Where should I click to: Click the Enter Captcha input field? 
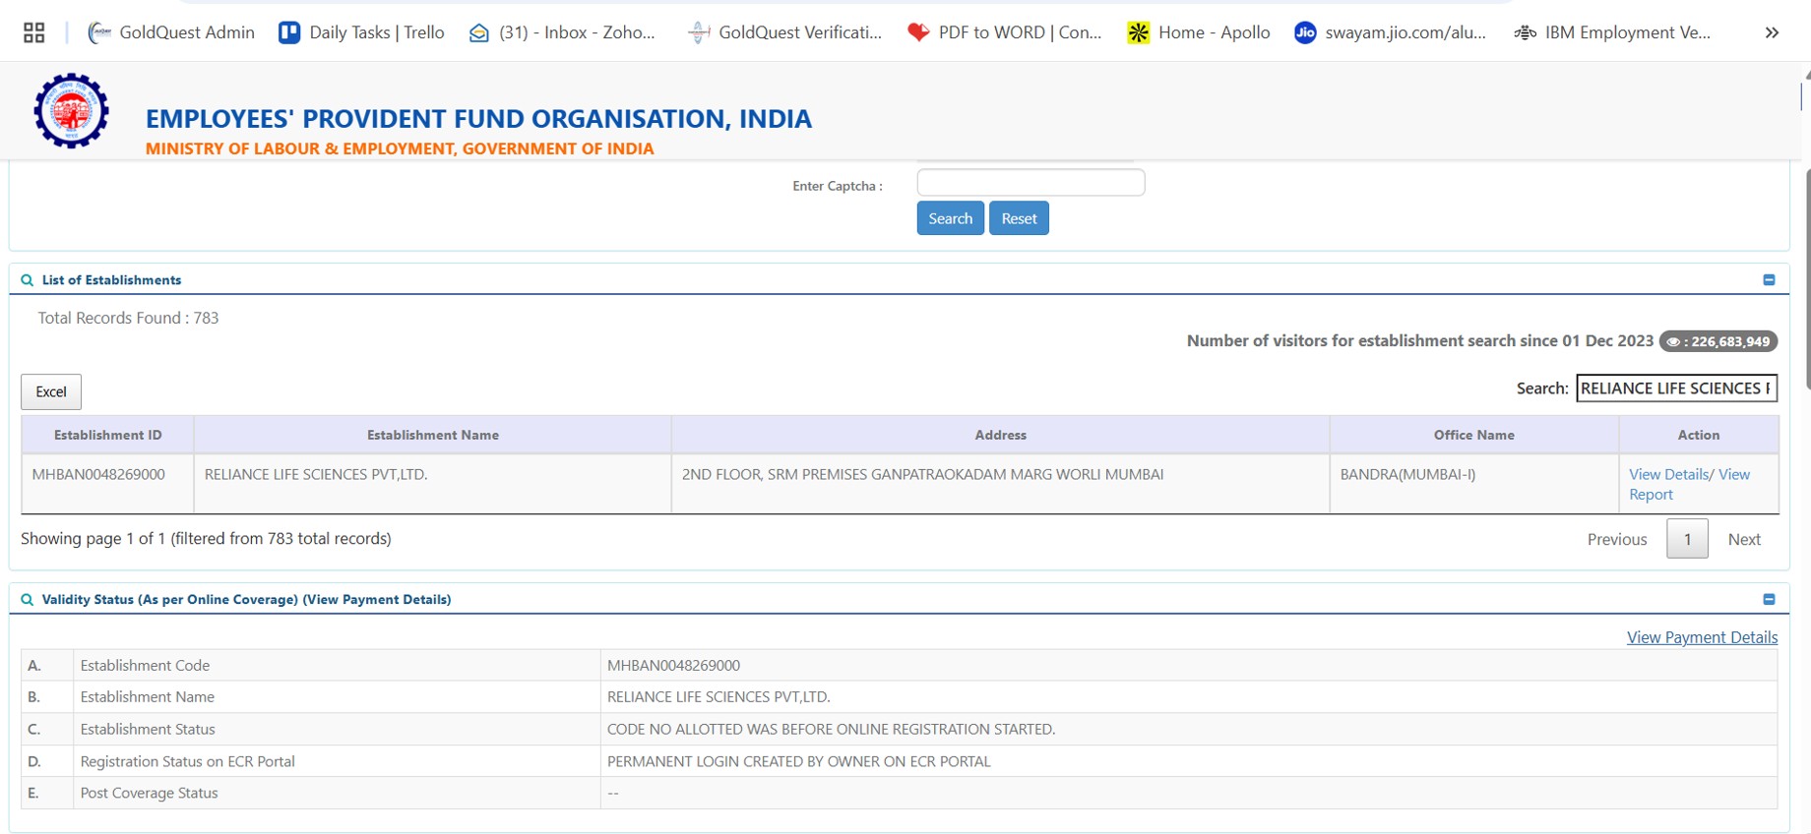pyautogui.click(x=1030, y=183)
